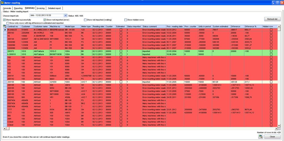Viewport: 284px width, 141px height.
Task: Enable Show not imported (waiting) checkbox
Action: point(85,20)
